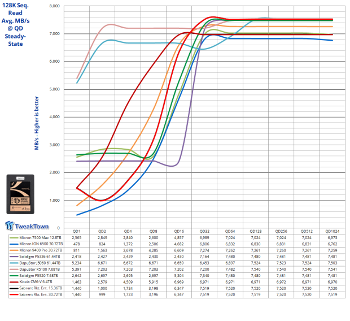The image size is (350, 321).
Task: Select the Sabrent Rkt. Ent. 15.36TB legend label
Action: (41, 288)
